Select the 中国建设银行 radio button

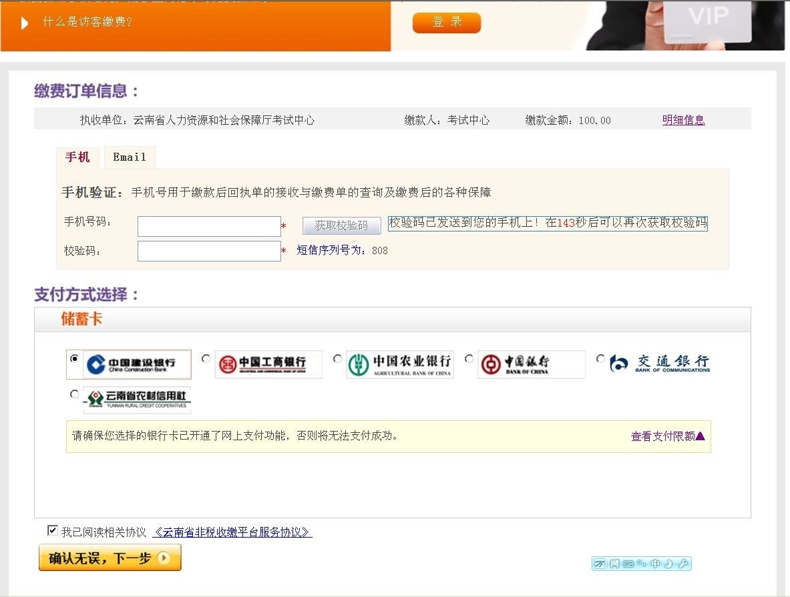click(x=75, y=358)
